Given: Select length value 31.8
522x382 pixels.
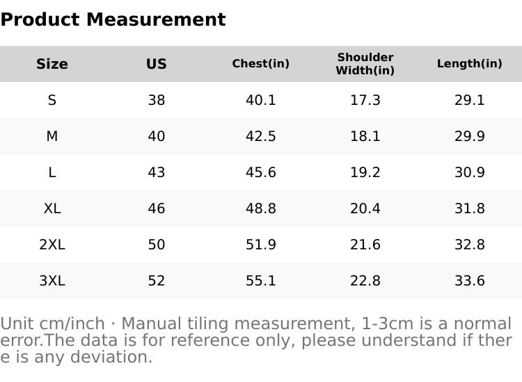Looking at the screenshot, I should click(x=470, y=208).
